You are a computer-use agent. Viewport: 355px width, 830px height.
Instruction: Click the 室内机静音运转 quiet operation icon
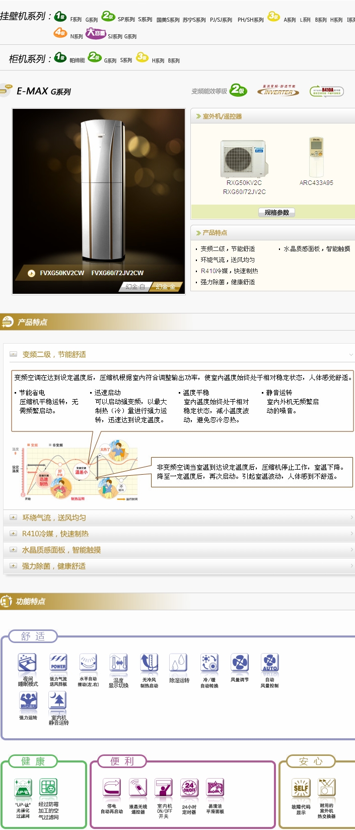click(58, 700)
